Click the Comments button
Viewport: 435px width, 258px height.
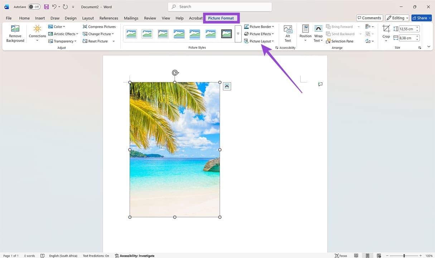click(x=369, y=18)
